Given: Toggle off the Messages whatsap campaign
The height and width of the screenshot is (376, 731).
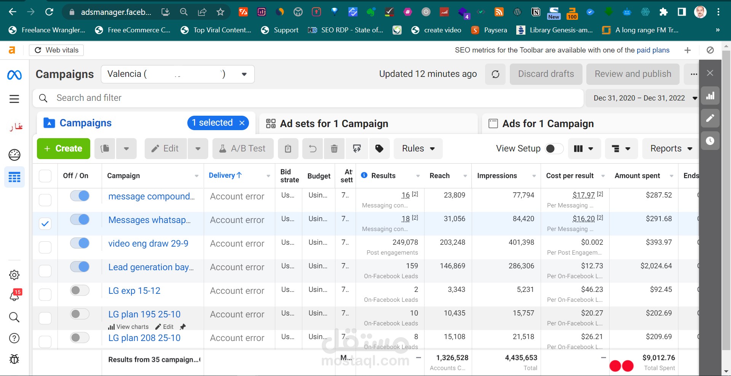Looking at the screenshot, I should coord(80,220).
